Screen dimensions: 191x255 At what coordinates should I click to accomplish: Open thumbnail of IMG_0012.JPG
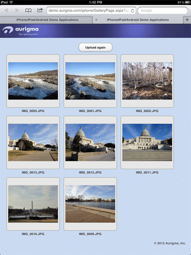[x=90, y=143]
